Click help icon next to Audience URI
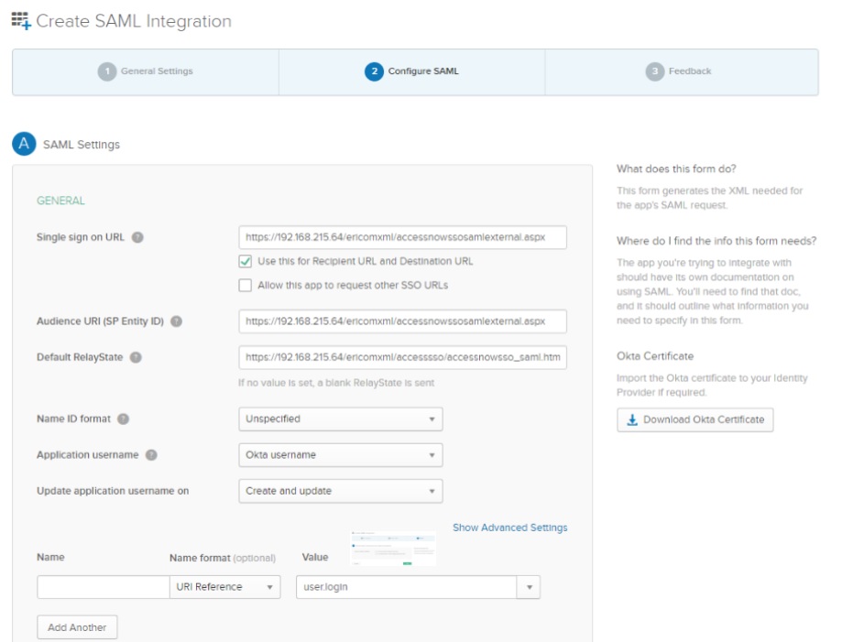The width and height of the screenshot is (864, 642). pyautogui.click(x=176, y=321)
